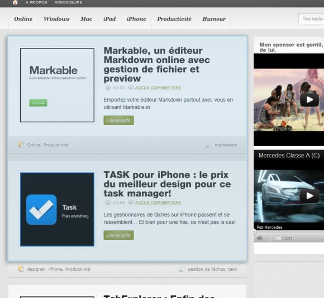Open iPhone category in TASK post footer
324x298 pixels.
tap(55, 269)
